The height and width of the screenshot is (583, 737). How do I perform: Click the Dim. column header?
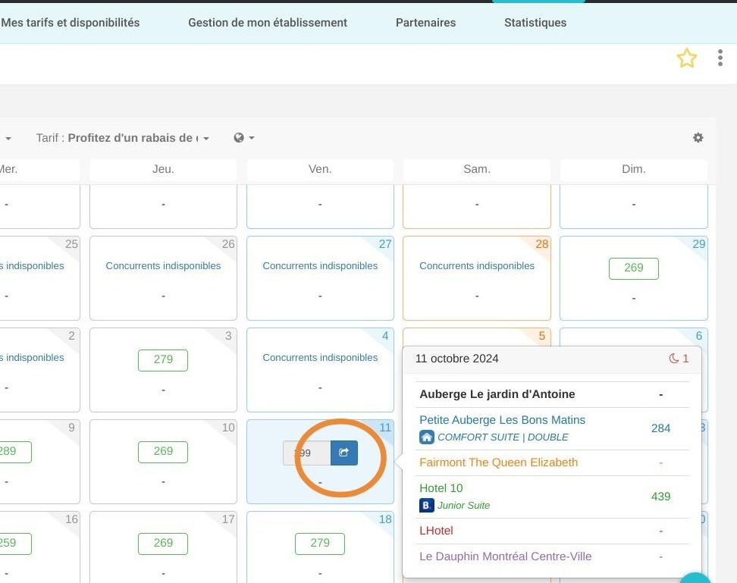tap(634, 169)
